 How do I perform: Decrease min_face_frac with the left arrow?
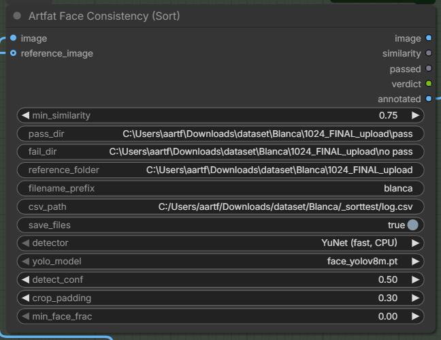click(x=26, y=316)
